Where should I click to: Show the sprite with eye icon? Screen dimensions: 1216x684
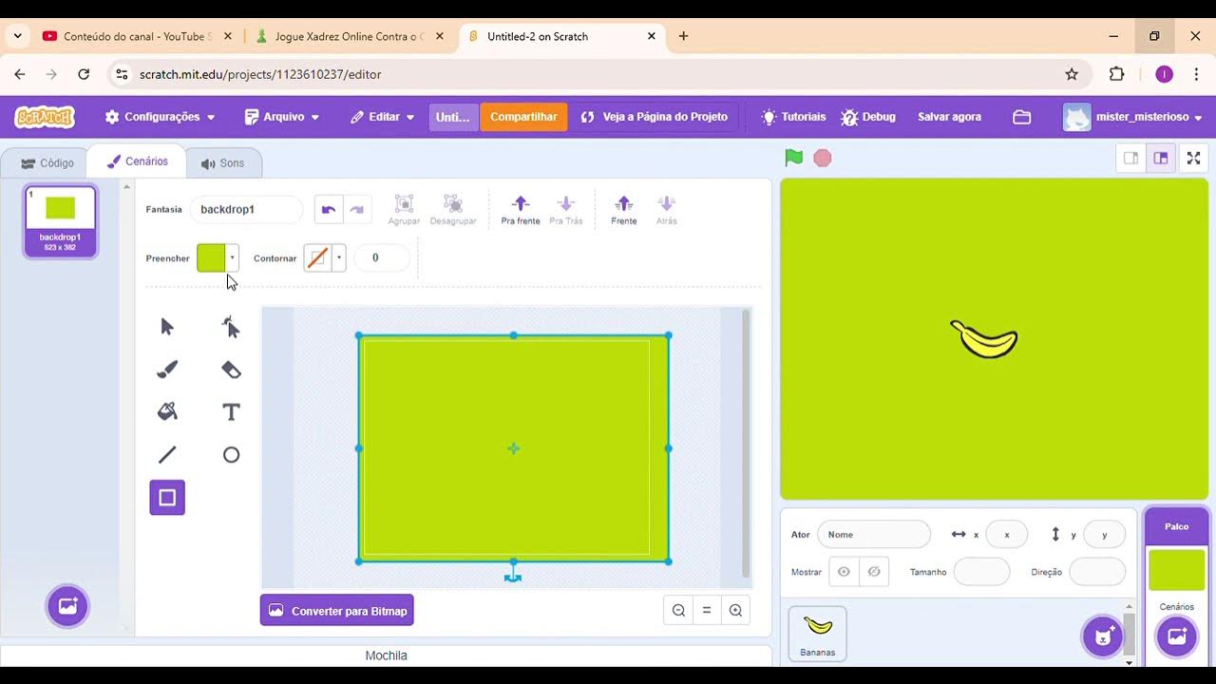pos(843,572)
